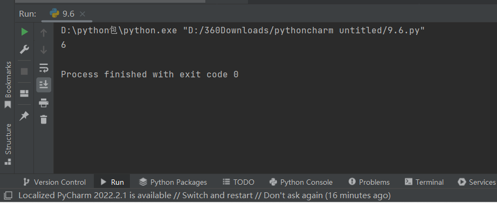
Task: Click the Up stack trace arrow
Action: point(44,33)
